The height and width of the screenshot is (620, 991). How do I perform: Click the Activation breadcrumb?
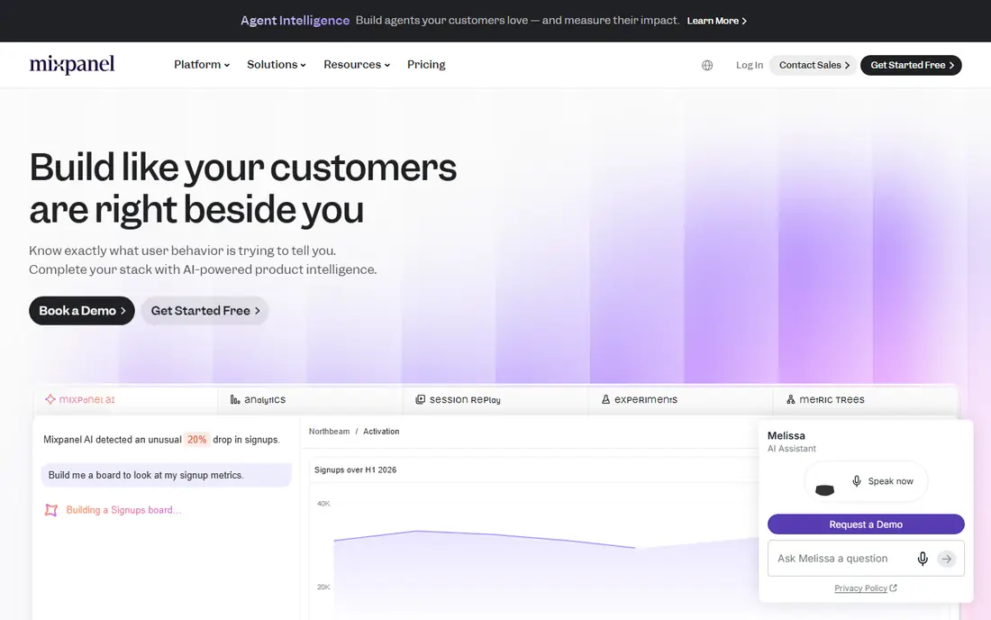point(381,431)
